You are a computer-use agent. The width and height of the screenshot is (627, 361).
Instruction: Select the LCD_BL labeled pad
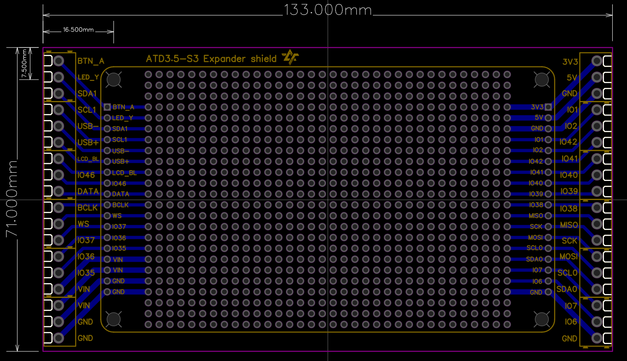tap(58, 159)
